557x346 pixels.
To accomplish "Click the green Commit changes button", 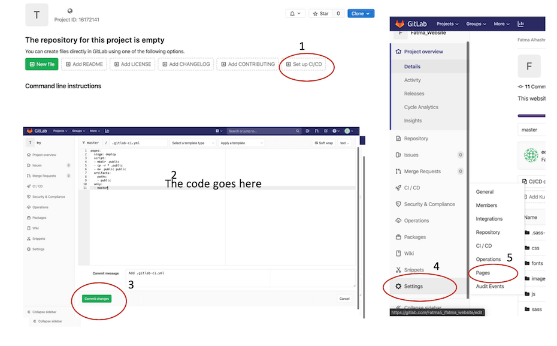I will click(96, 299).
